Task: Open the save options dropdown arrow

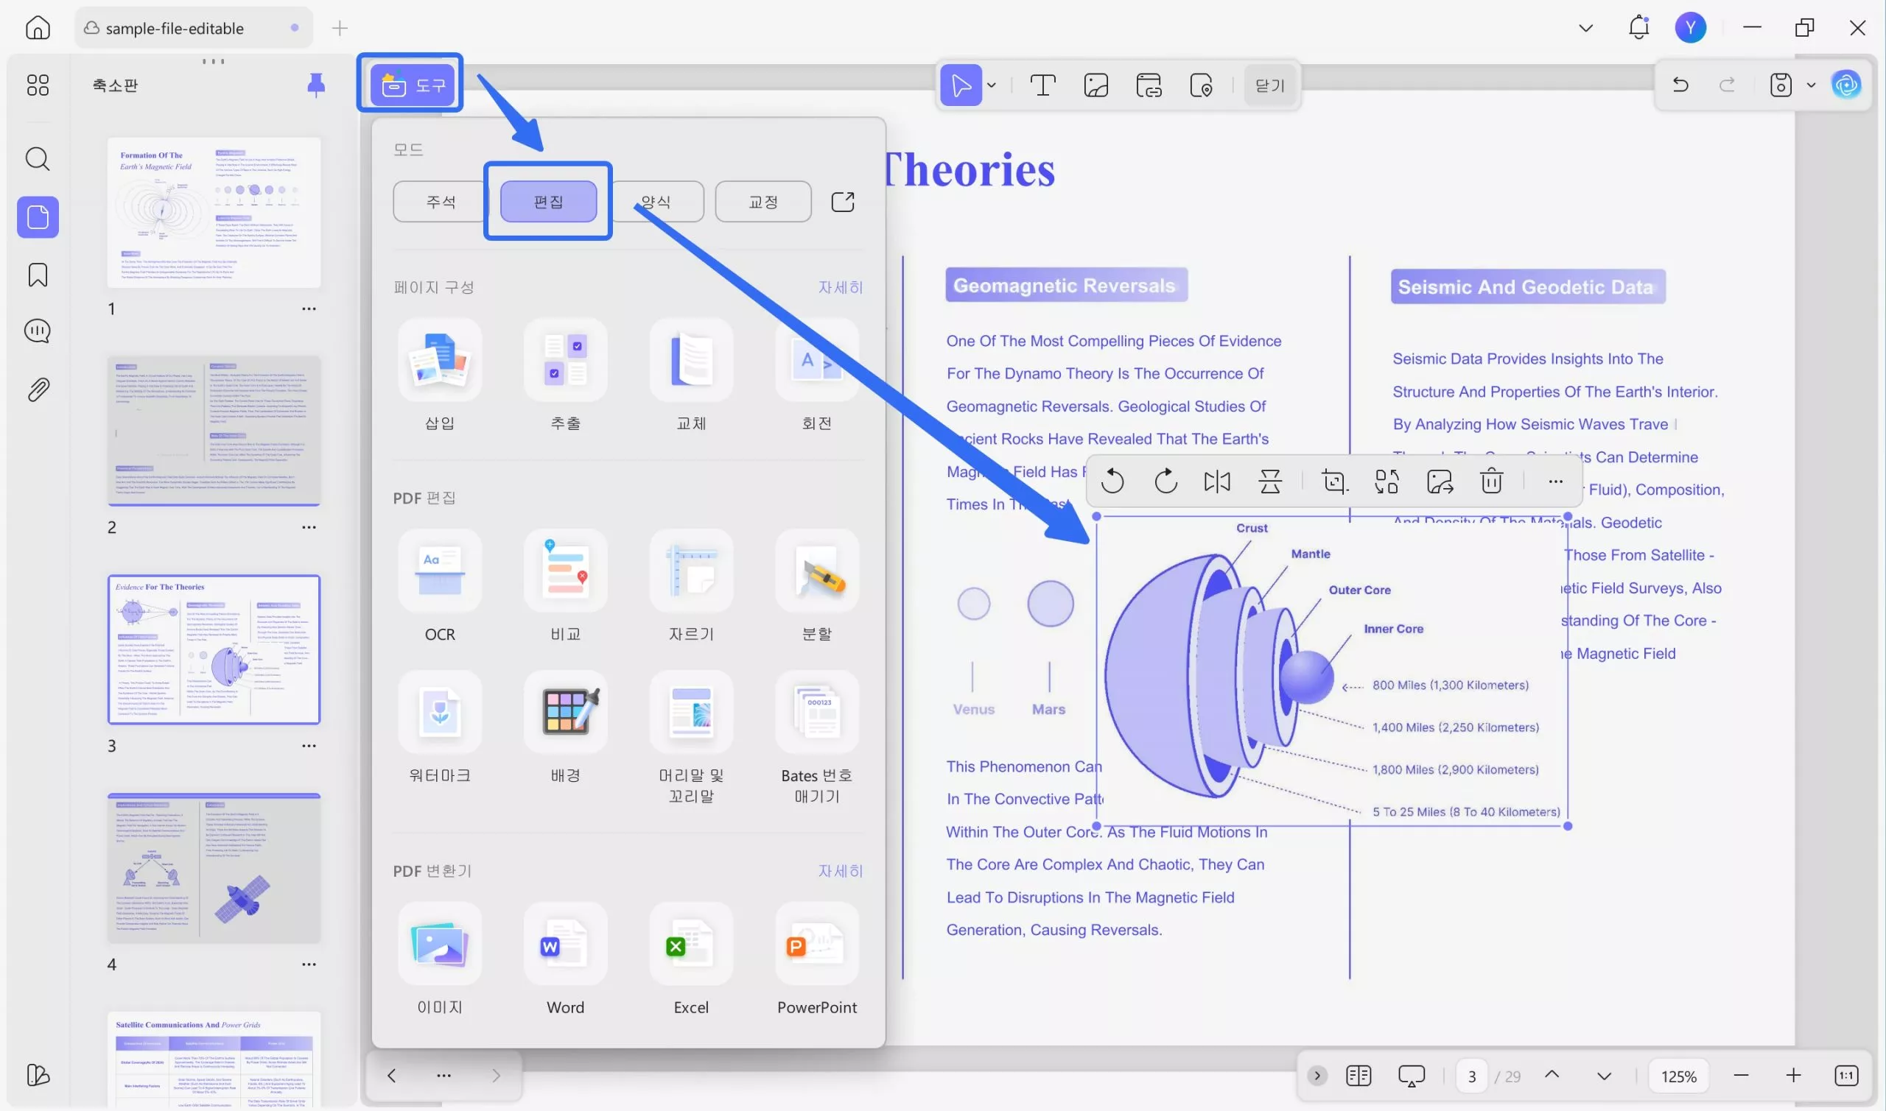Action: pyautogui.click(x=1810, y=85)
